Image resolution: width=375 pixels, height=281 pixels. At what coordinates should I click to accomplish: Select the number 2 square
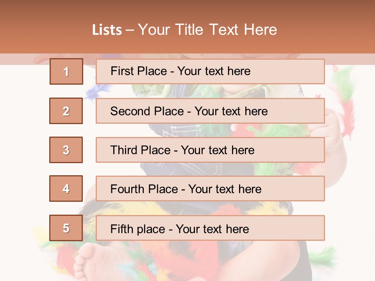[66, 111]
